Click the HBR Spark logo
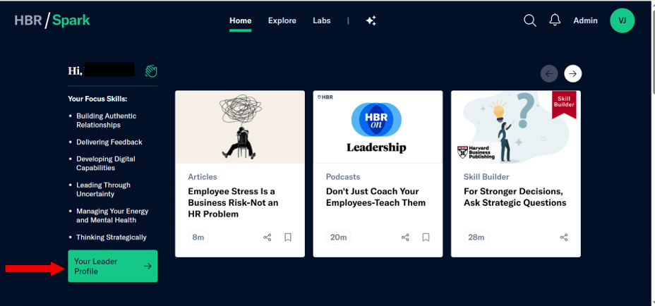The height and width of the screenshot is (306, 655). pos(52,20)
